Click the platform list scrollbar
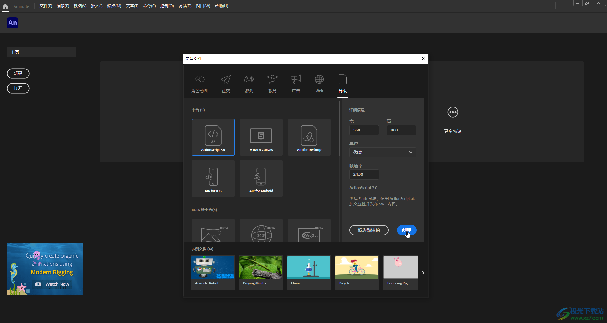This screenshot has height=323, width=607. [339, 129]
